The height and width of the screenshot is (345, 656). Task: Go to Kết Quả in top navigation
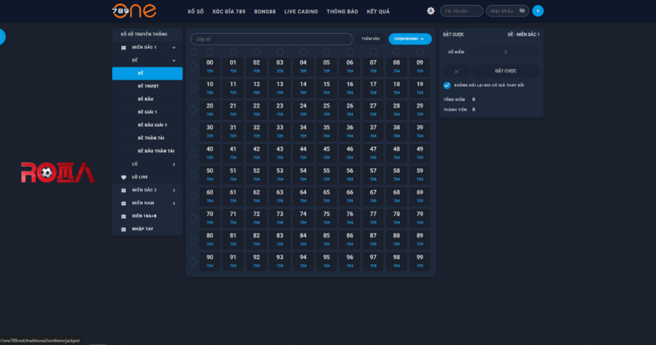pos(377,12)
